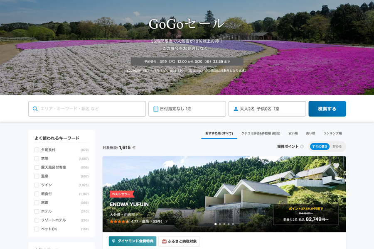Open the help tooltip icon beside 獲得ポイント

[x=301, y=146]
